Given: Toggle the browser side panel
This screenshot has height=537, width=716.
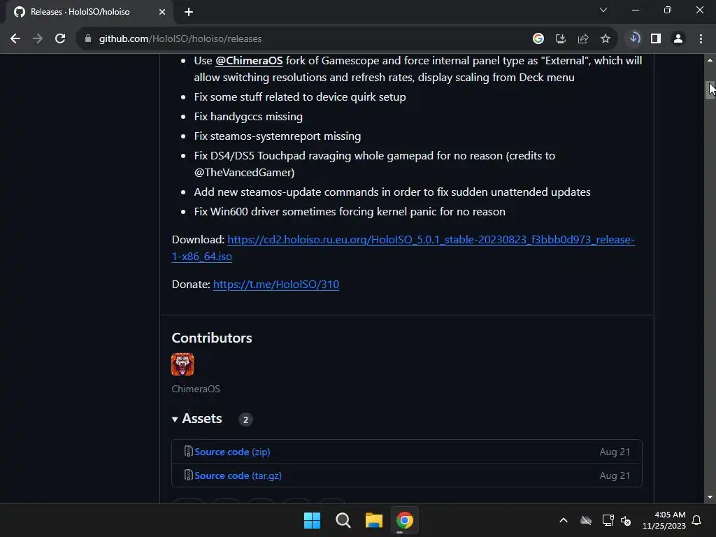Looking at the screenshot, I should point(656,39).
